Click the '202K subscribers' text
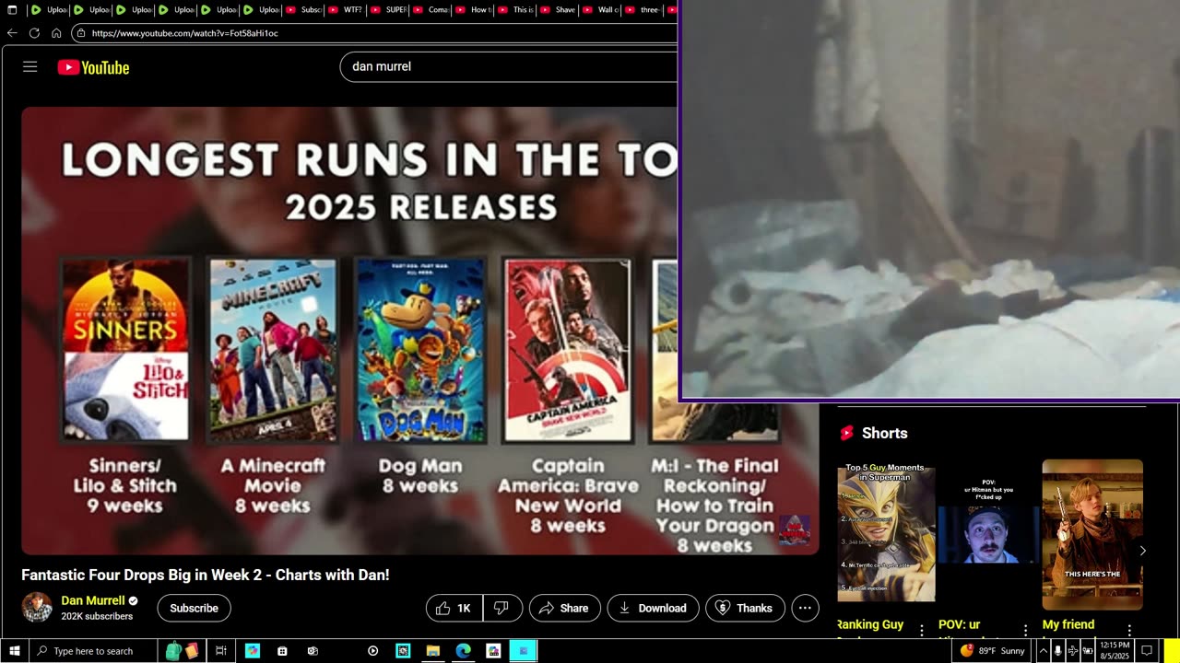Viewport: 1180px width, 663px height. tap(97, 616)
